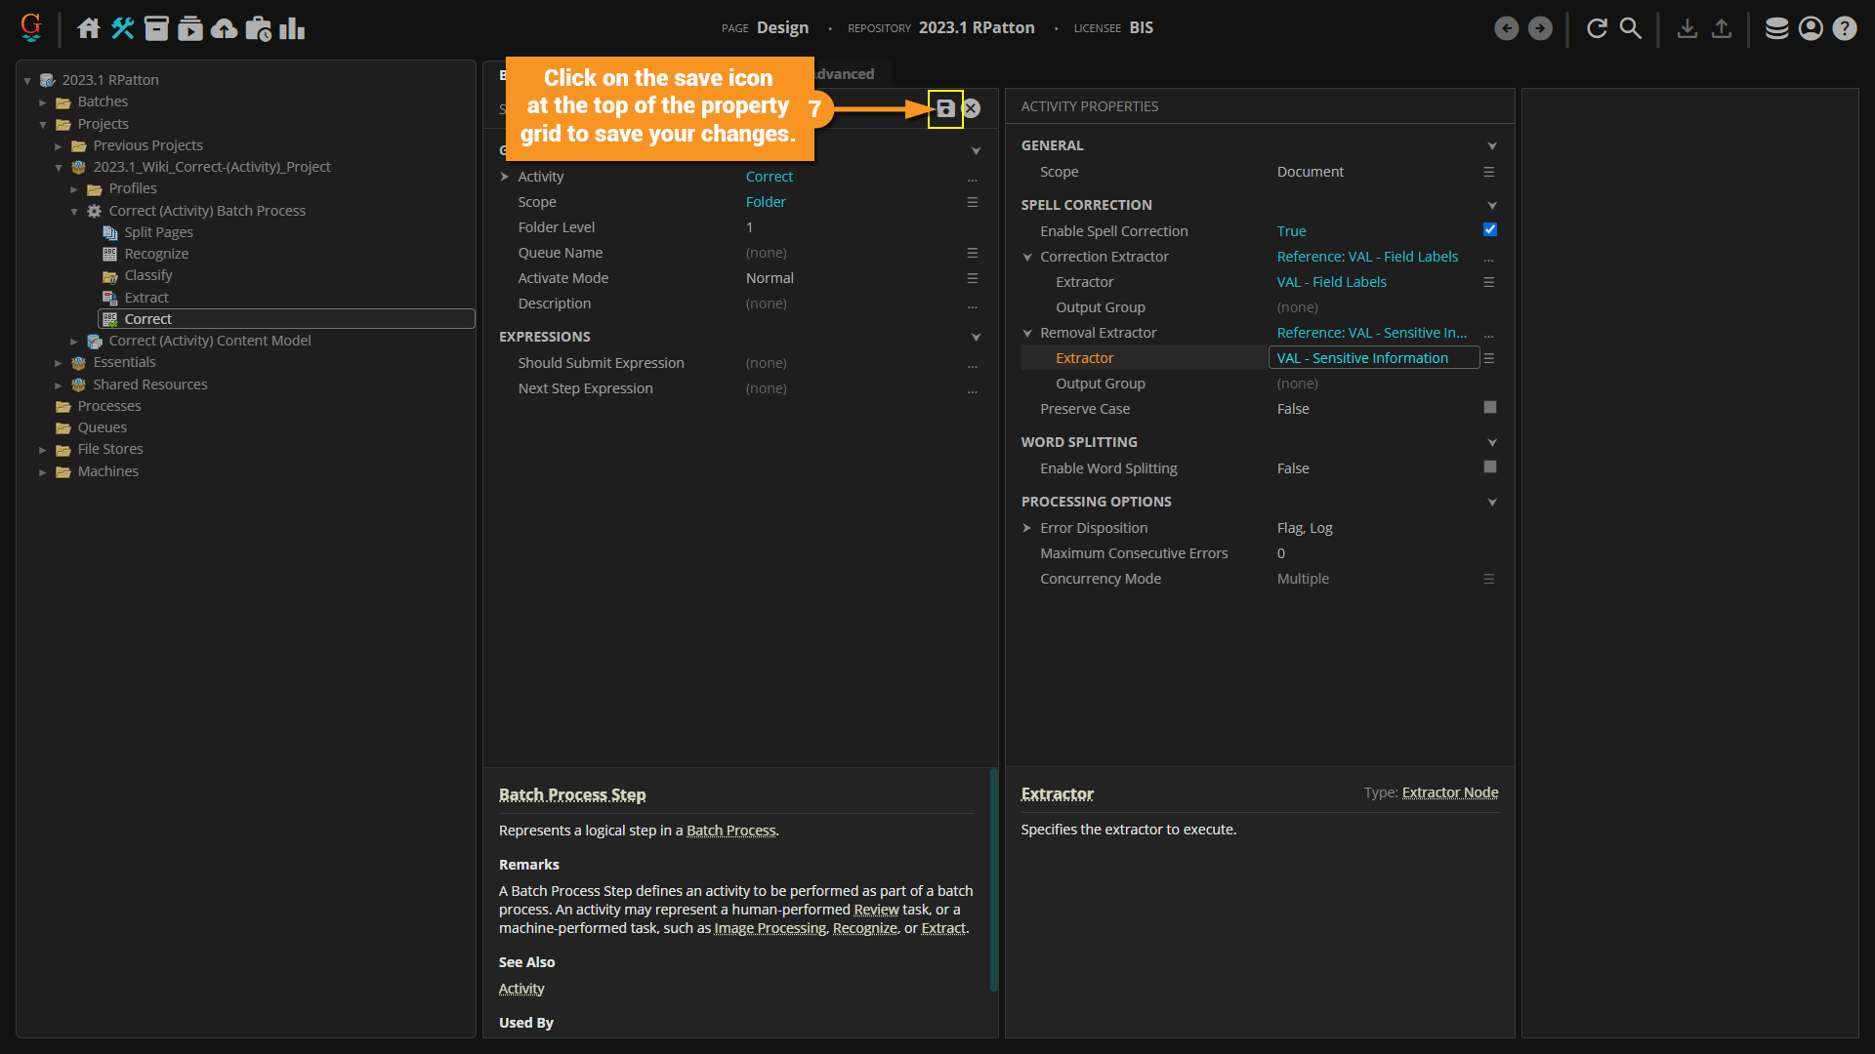
Task: Open the help question mark icon
Action: click(x=1844, y=28)
